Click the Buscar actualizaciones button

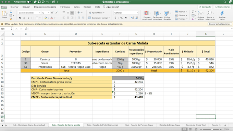tap(220, 24)
